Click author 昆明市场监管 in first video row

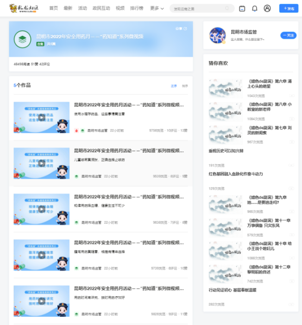coord(97,130)
